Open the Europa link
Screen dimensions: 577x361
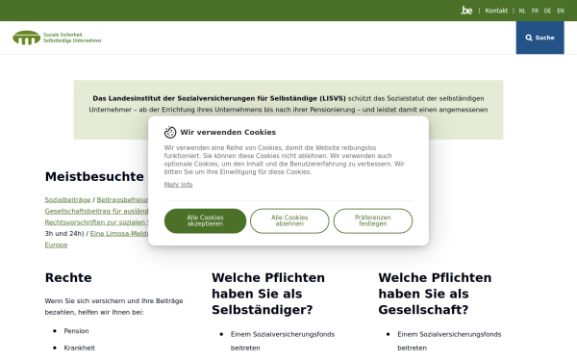[56, 245]
